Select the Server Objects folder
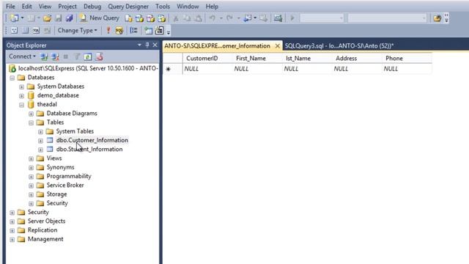 click(x=46, y=221)
